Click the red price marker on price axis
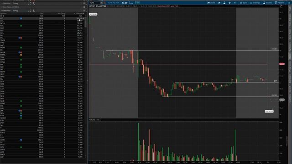Image resolution: width=292 pixels, height=164 pixels. click(282, 64)
